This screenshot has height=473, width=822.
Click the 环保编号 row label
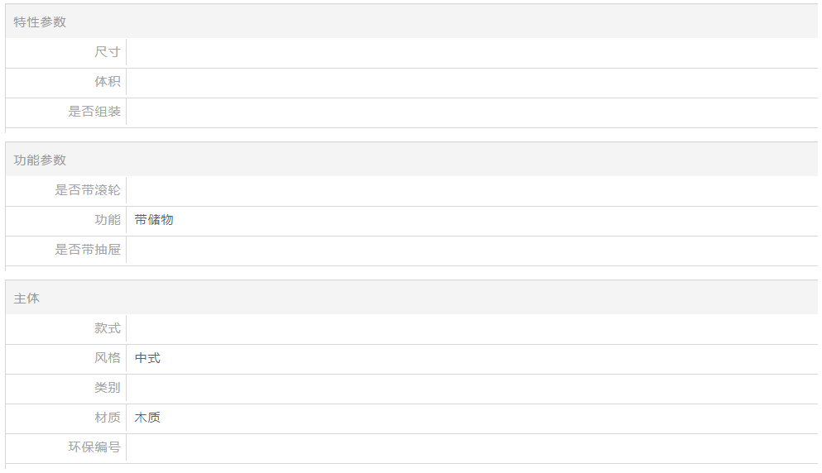click(x=94, y=447)
